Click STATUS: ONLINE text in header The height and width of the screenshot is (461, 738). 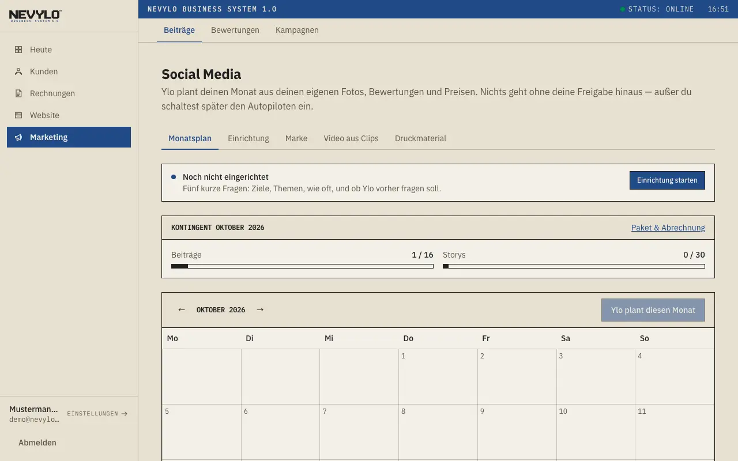tap(661, 9)
